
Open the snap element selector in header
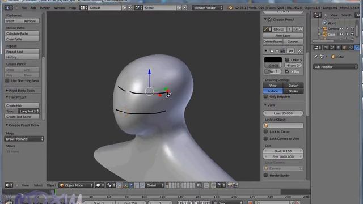pyautogui.click(x=221, y=185)
